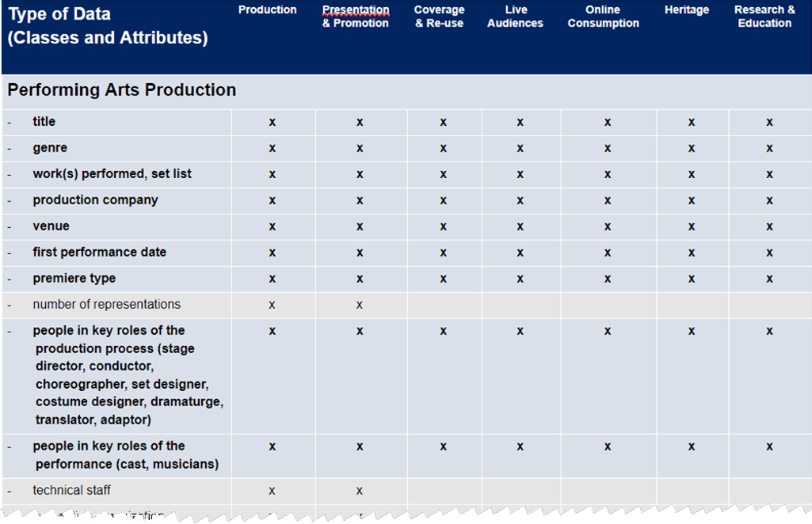Click the x for premiere type under Research & Education
The width and height of the screenshot is (812, 524).
769,278
